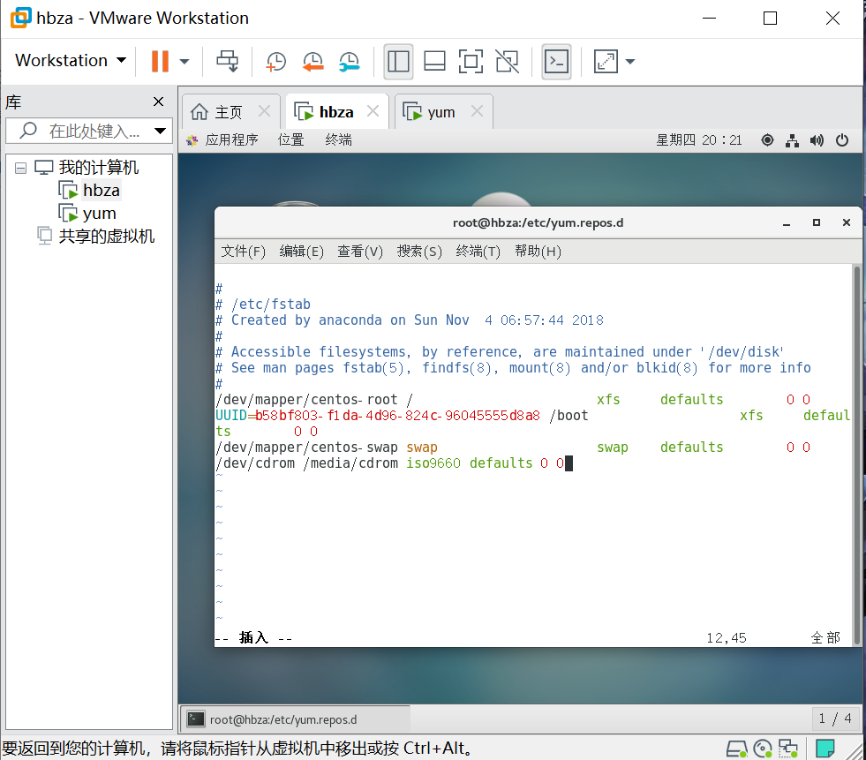Pause the virtual machine with pause icon
The width and height of the screenshot is (866, 760).
click(160, 61)
